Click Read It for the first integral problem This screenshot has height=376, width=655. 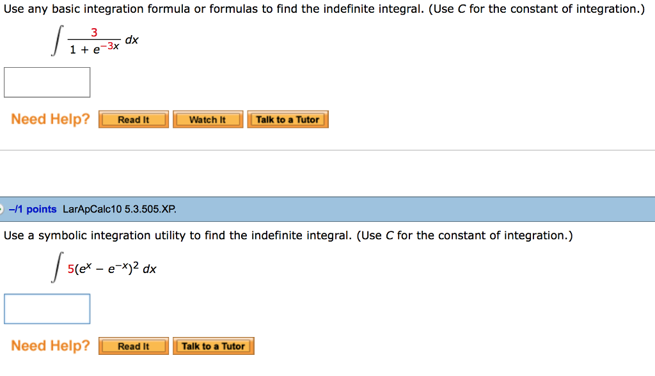click(133, 119)
